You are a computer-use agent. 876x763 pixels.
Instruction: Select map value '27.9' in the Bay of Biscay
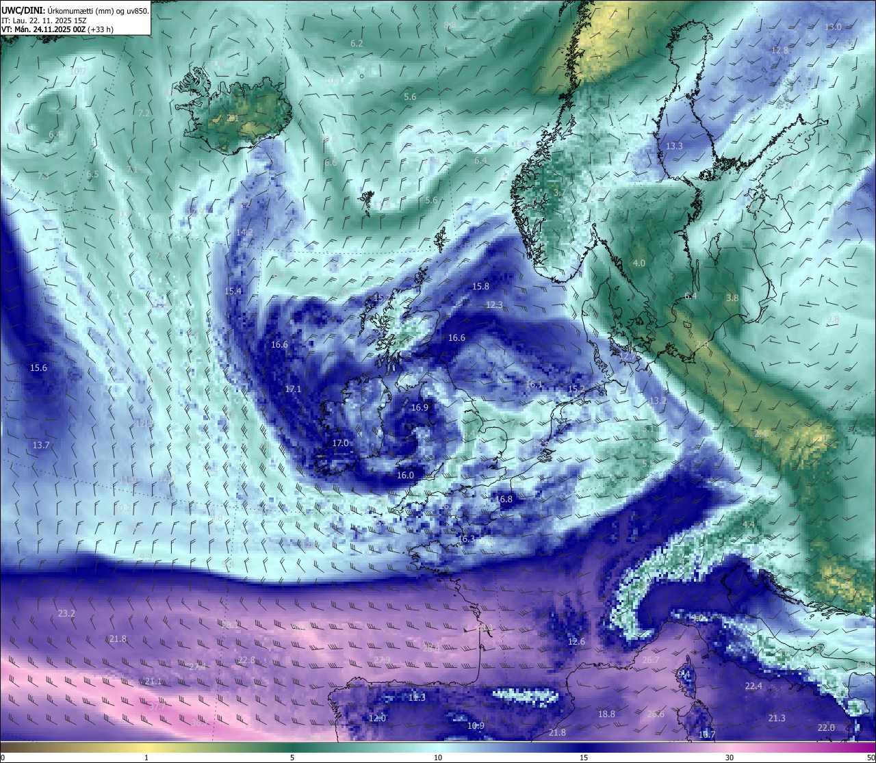click(x=382, y=660)
